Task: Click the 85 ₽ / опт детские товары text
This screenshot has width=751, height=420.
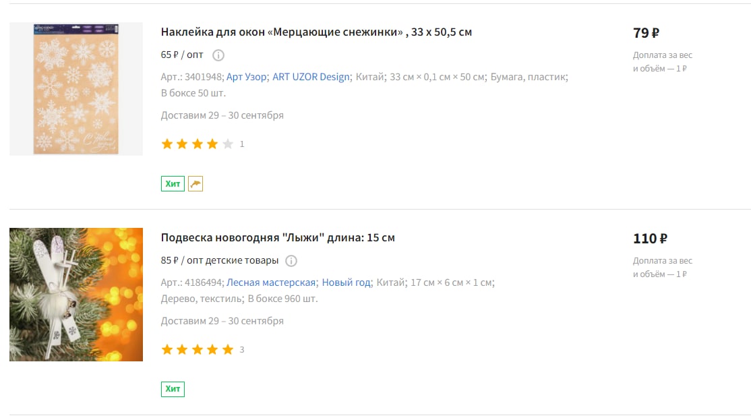Action: pyautogui.click(x=219, y=260)
